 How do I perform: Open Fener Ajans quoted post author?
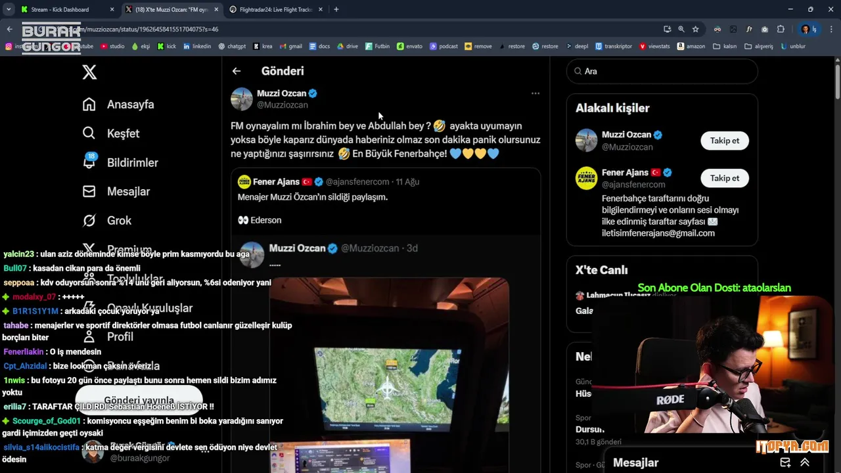[x=275, y=181]
